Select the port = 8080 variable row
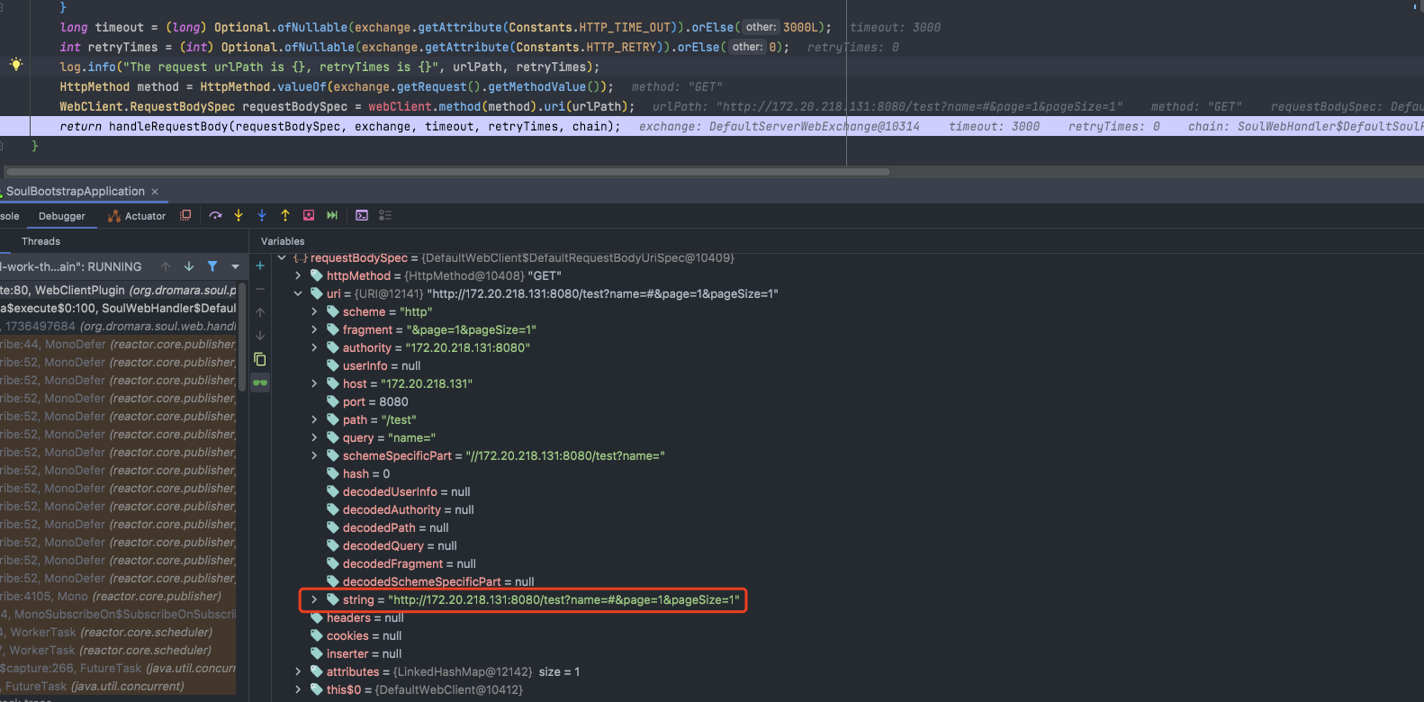 tap(367, 401)
